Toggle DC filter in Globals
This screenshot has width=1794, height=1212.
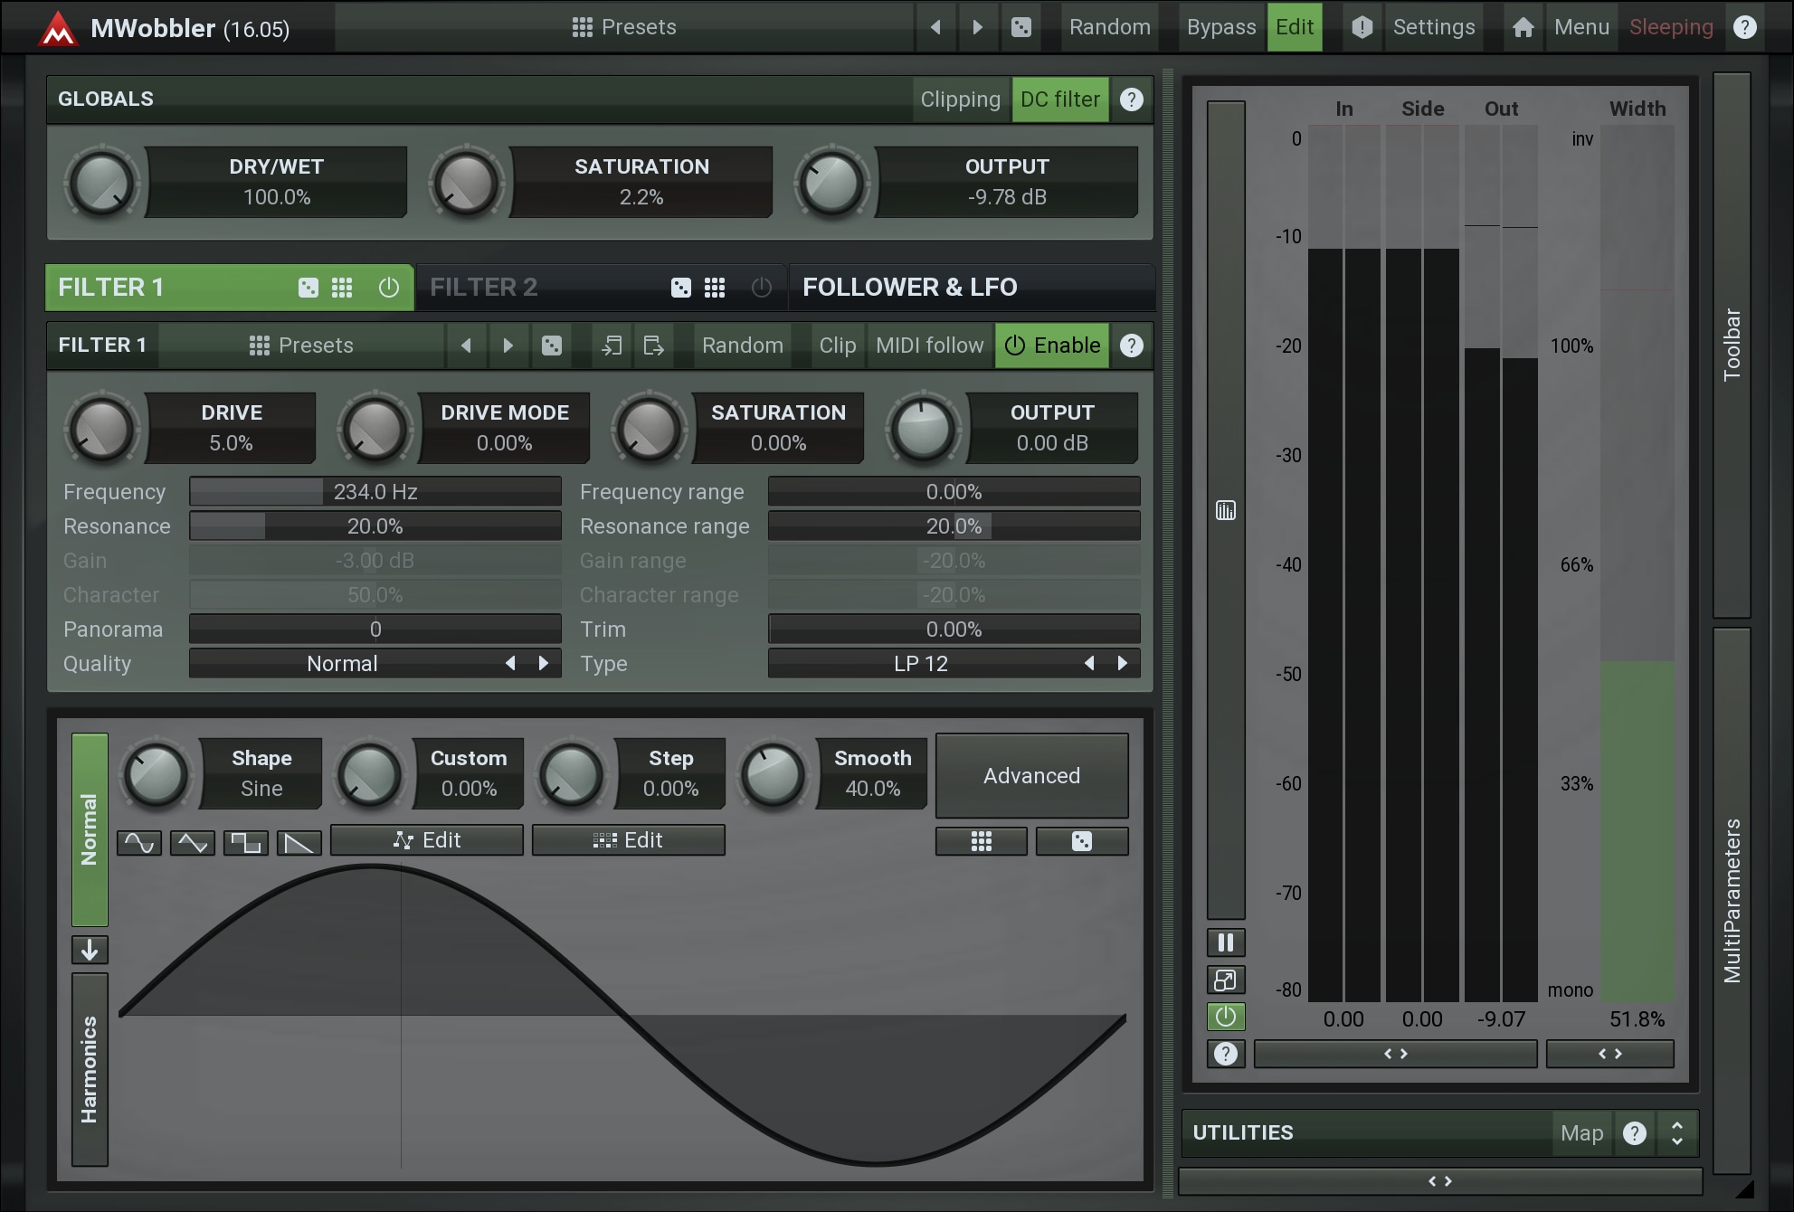tap(1060, 99)
